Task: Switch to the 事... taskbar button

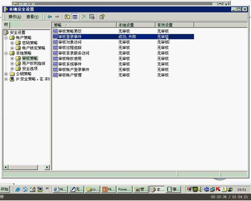Action: coord(173,189)
